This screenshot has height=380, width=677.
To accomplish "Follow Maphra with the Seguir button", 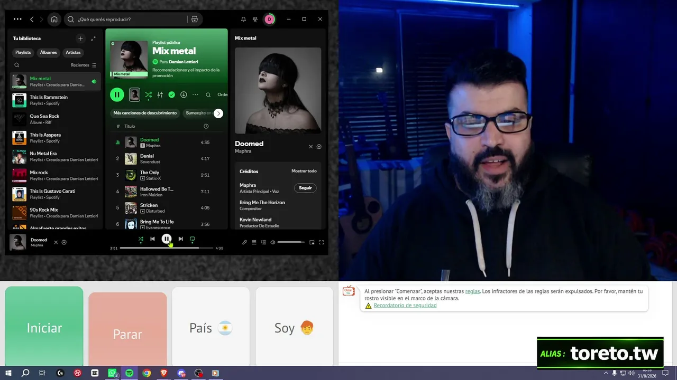I will (x=305, y=188).
